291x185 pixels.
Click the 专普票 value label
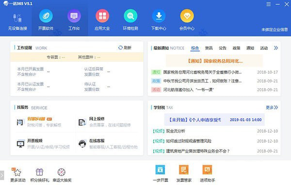[x=56, y=57]
